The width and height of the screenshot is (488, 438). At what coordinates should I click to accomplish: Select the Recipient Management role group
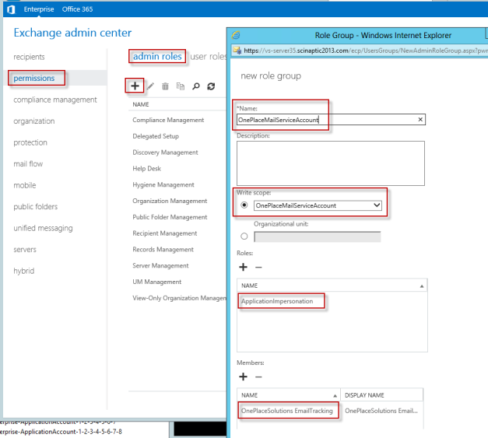point(165,233)
